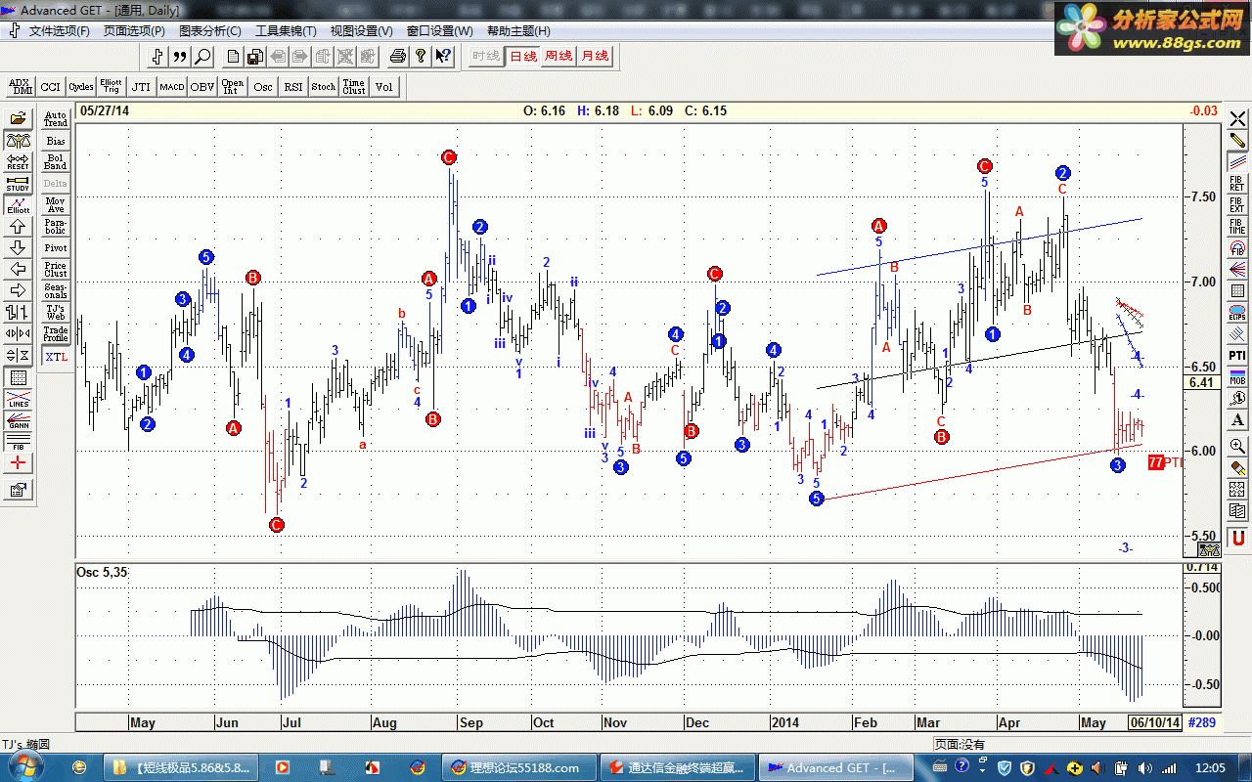Screen dimensions: 1252x782
Task: Open the 文件选项(F) menu
Action: click(x=59, y=31)
